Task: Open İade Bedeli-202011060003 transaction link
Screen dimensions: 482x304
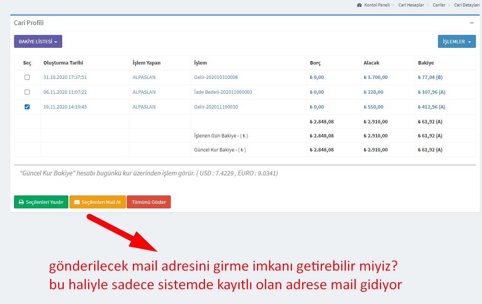Action: click(223, 92)
